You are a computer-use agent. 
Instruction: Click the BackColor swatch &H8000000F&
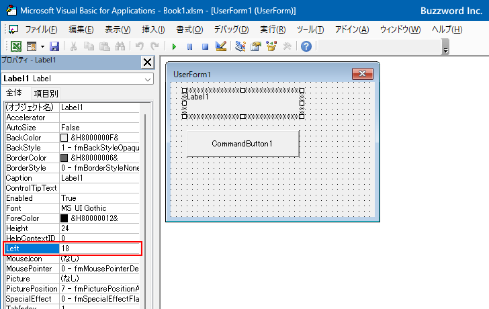click(x=64, y=138)
